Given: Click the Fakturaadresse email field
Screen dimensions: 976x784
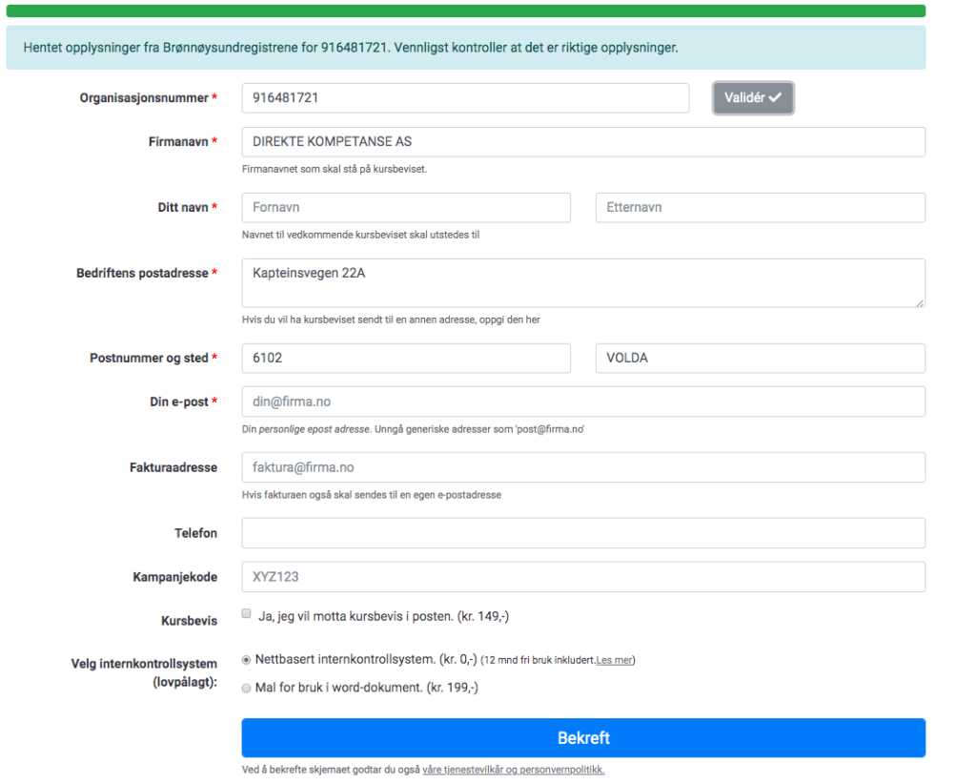Looking at the screenshot, I should [x=582, y=468].
